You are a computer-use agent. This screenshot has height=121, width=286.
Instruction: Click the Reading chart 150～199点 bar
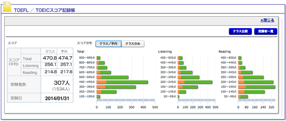pyautogui.click(x=257, y=87)
